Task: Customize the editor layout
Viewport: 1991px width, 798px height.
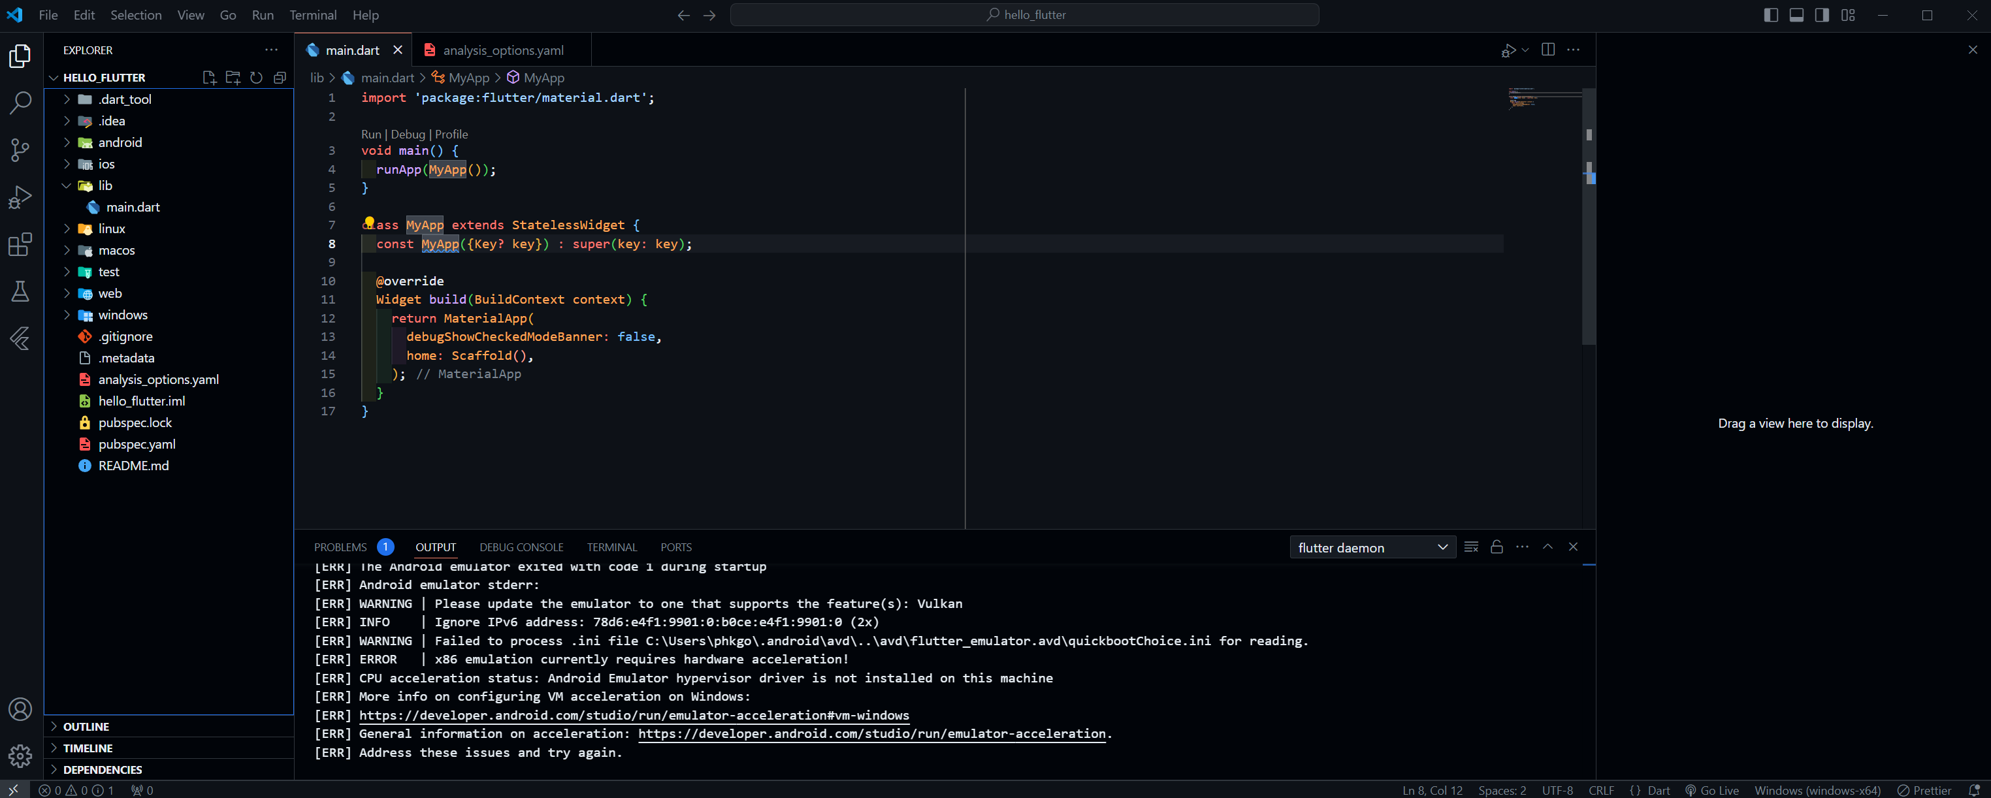Action: pyautogui.click(x=1848, y=14)
